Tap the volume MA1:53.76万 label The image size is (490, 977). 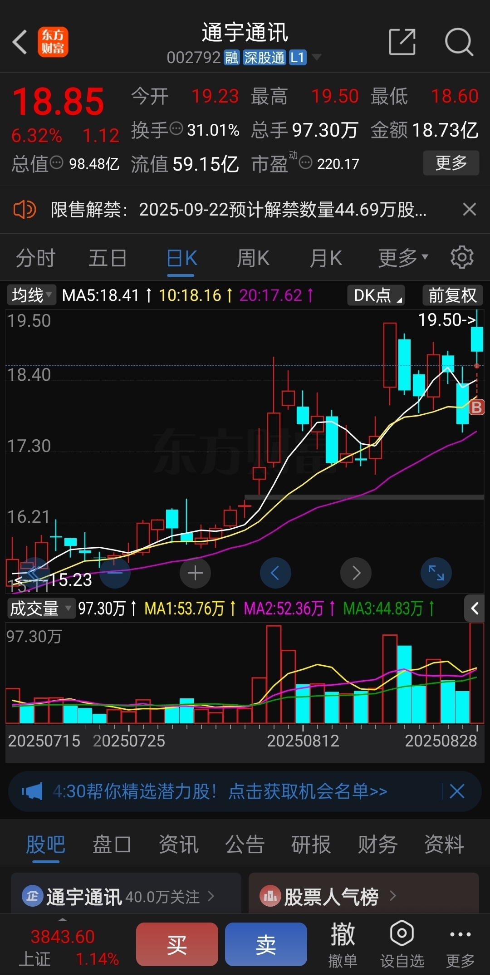pyautogui.click(x=184, y=609)
